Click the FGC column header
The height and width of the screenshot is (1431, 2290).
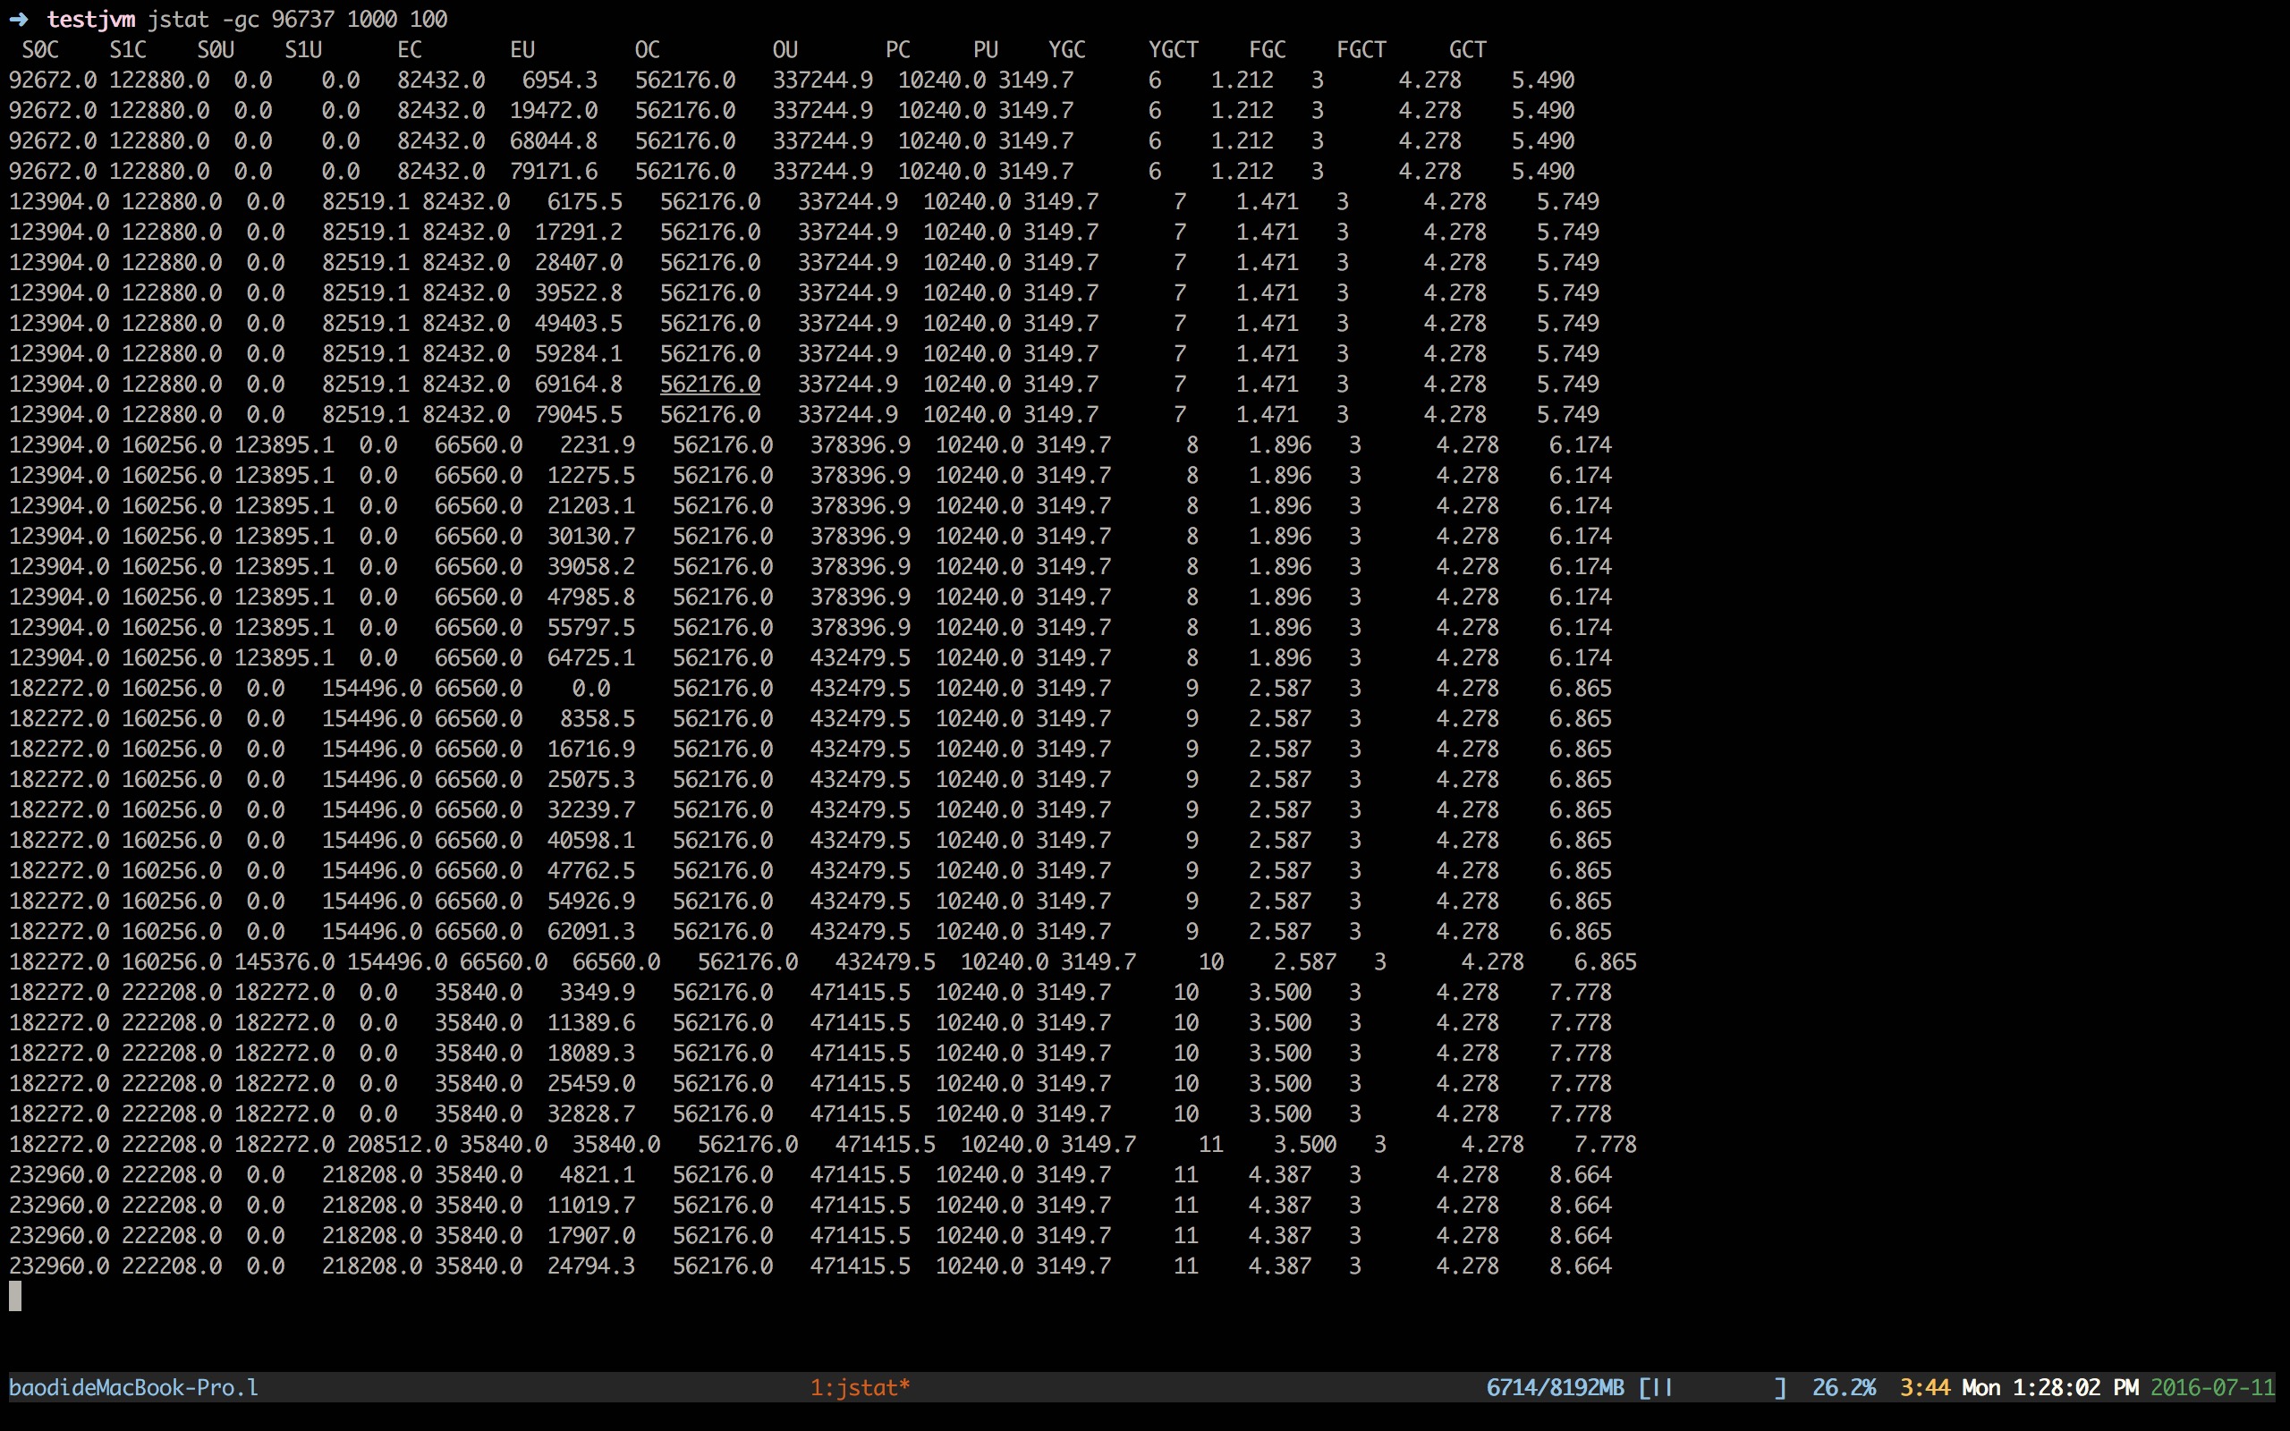point(1267,49)
